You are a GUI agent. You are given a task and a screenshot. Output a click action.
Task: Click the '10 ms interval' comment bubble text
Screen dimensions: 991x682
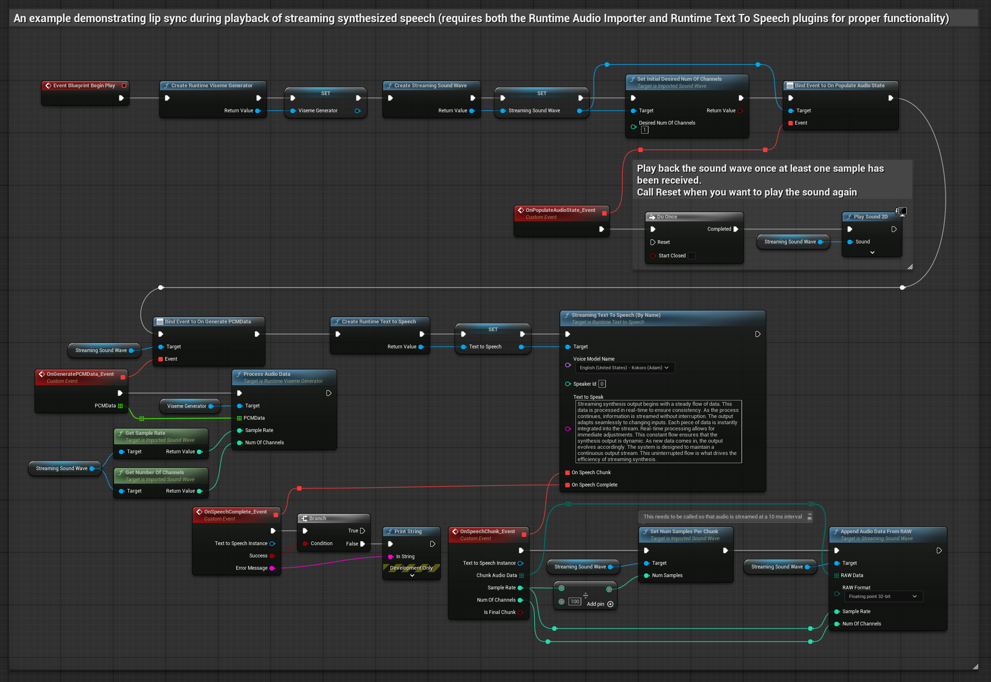722,517
